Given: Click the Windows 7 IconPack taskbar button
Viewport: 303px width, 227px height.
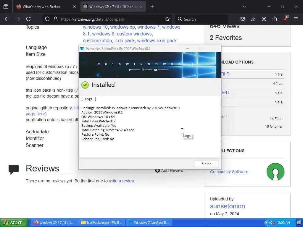Looking at the screenshot, I should click(149, 223).
